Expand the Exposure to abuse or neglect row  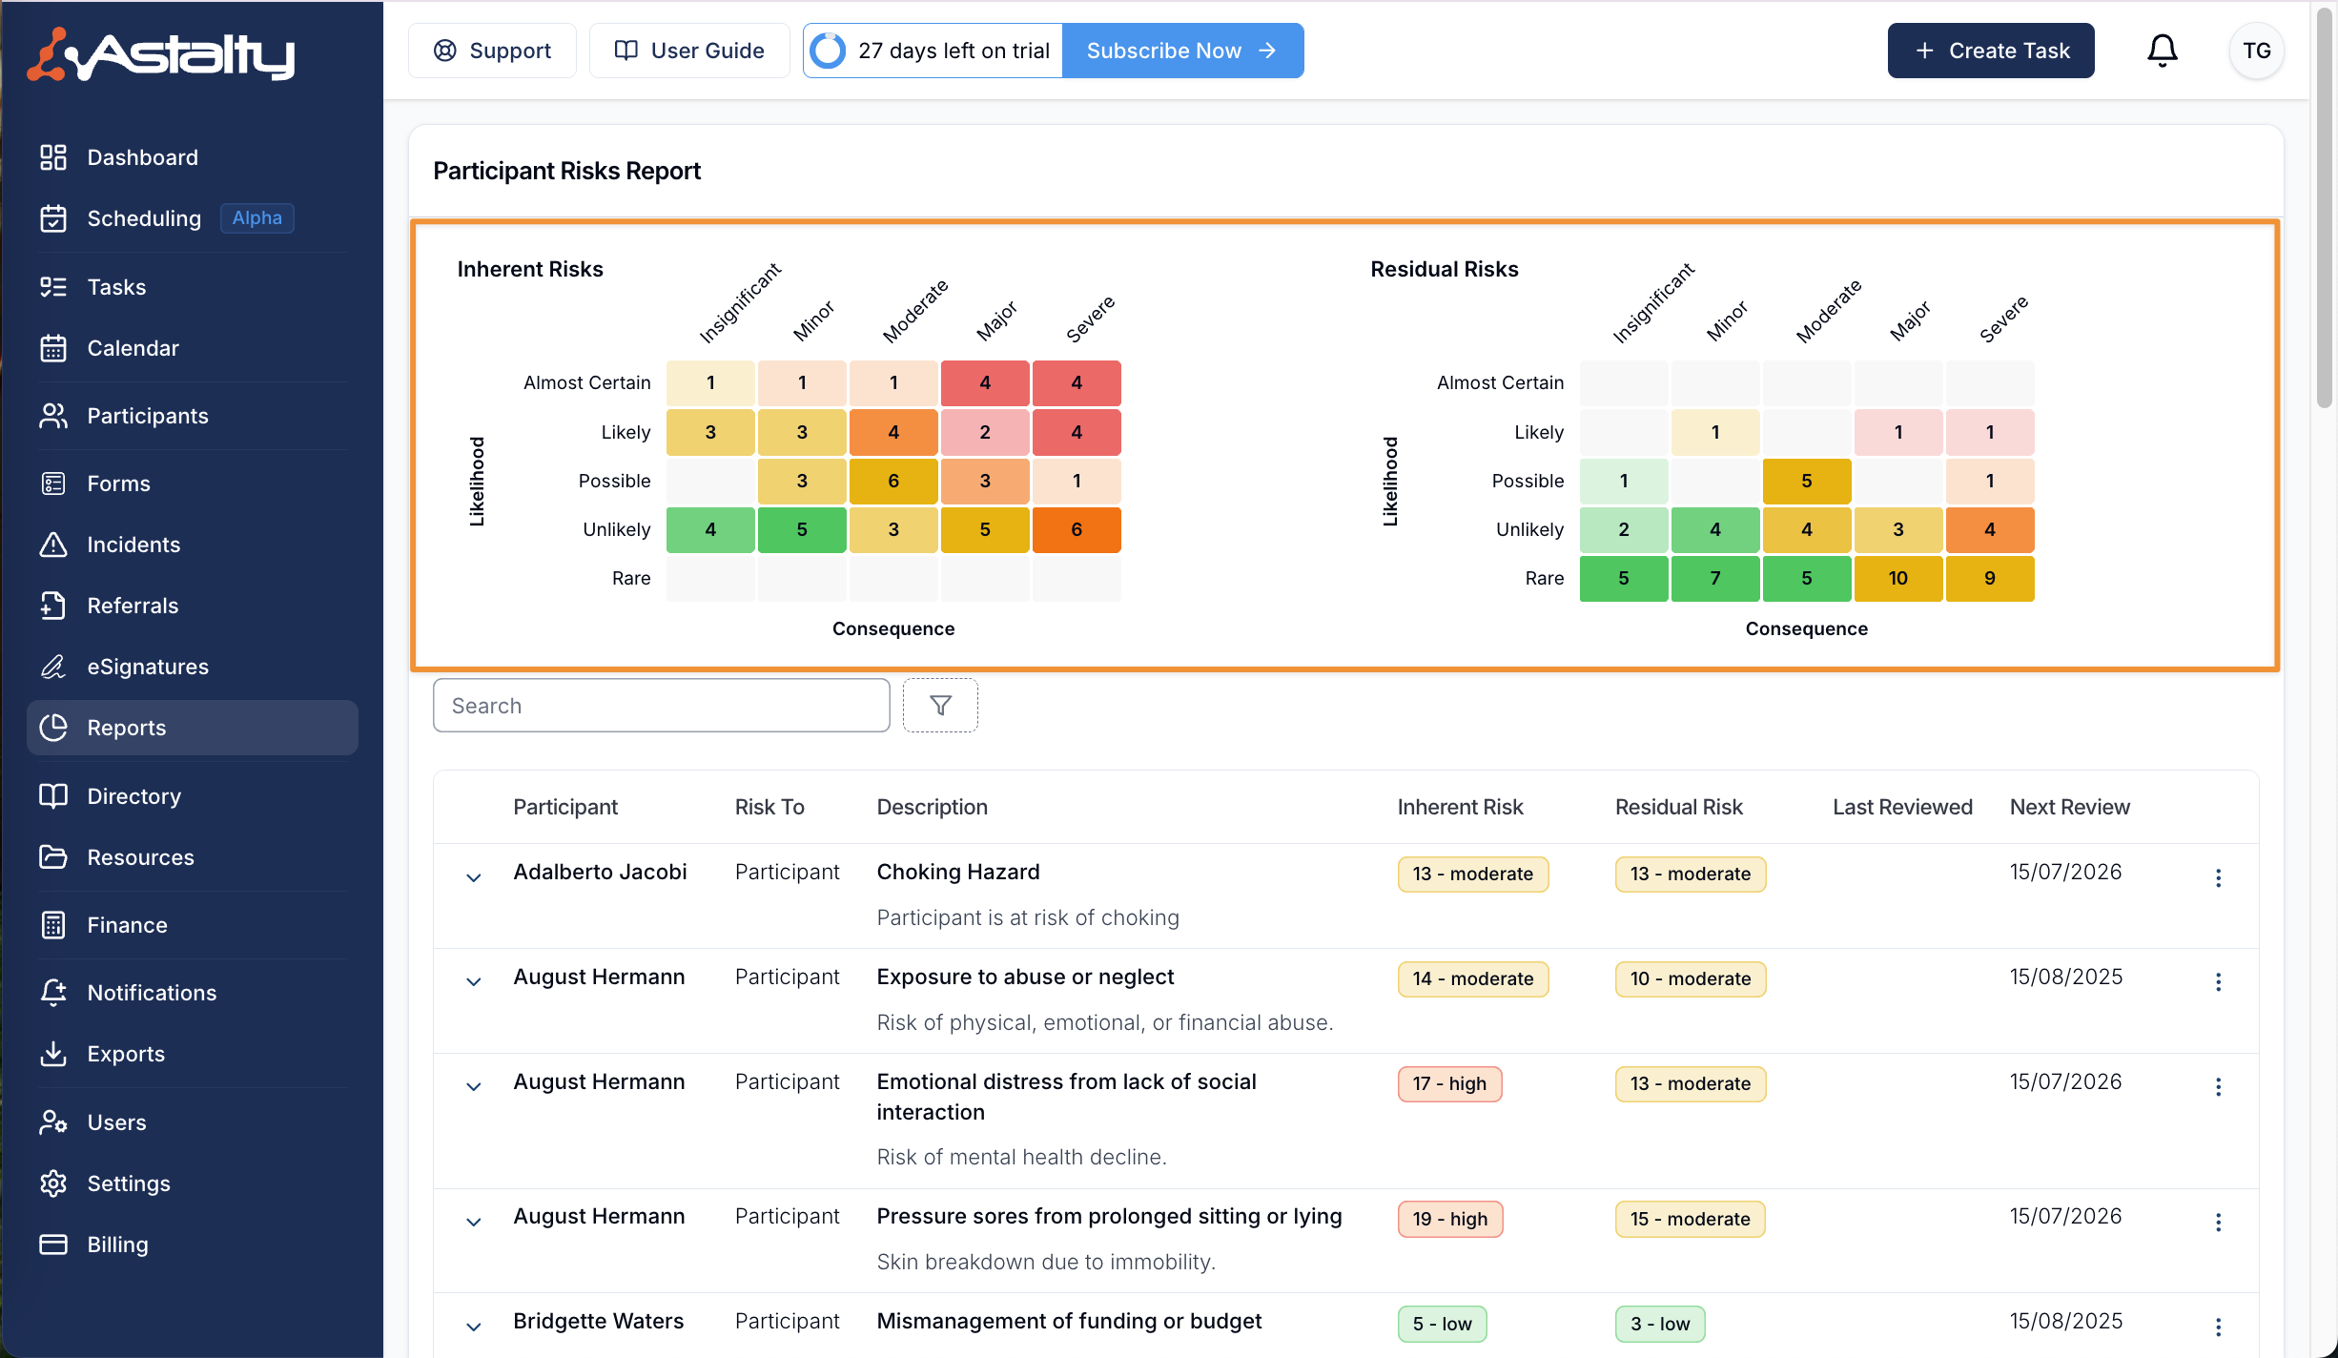pos(473,981)
